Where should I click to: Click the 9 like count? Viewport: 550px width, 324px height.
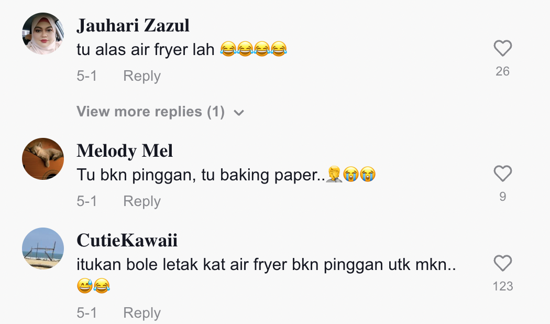point(503,197)
